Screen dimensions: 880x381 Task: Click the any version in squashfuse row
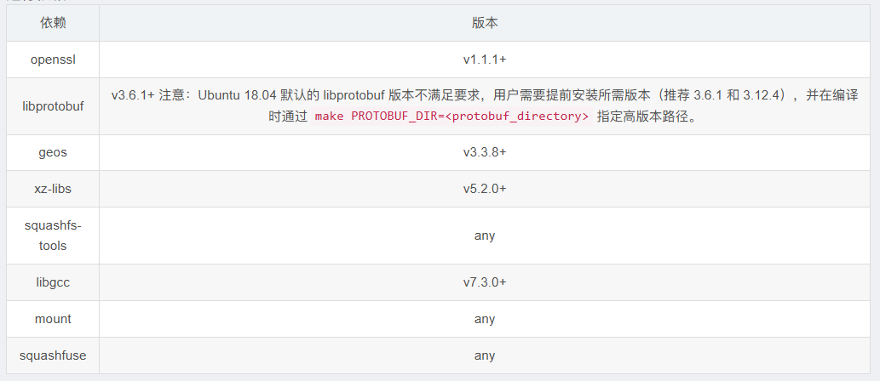click(484, 355)
